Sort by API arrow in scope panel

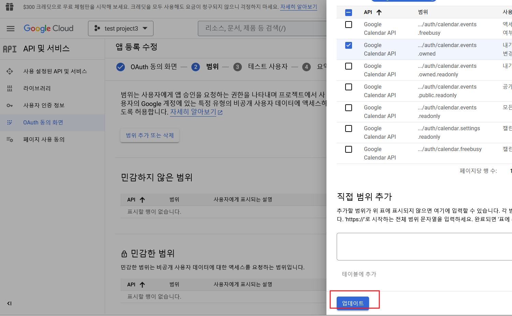[379, 12]
